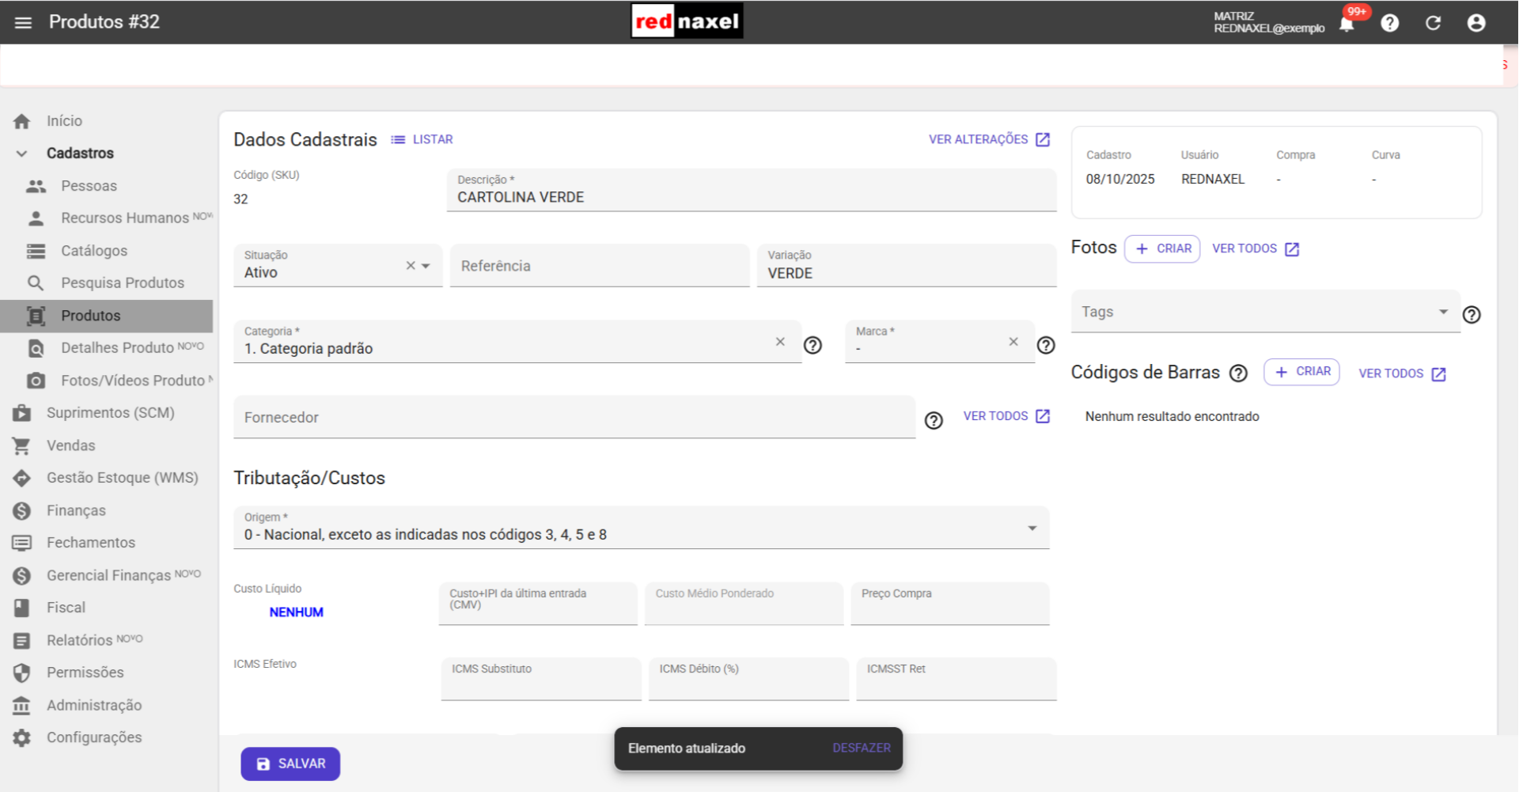Viewport: 1519px width, 792px height.
Task: Click VER TODOS for Códigos de Barras
Action: coord(1402,373)
